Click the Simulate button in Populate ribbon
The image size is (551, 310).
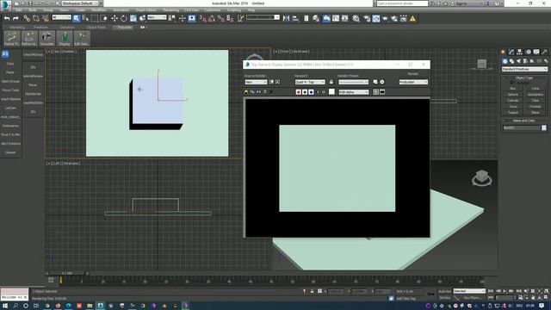pyautogui.click(x=46, y=38)
